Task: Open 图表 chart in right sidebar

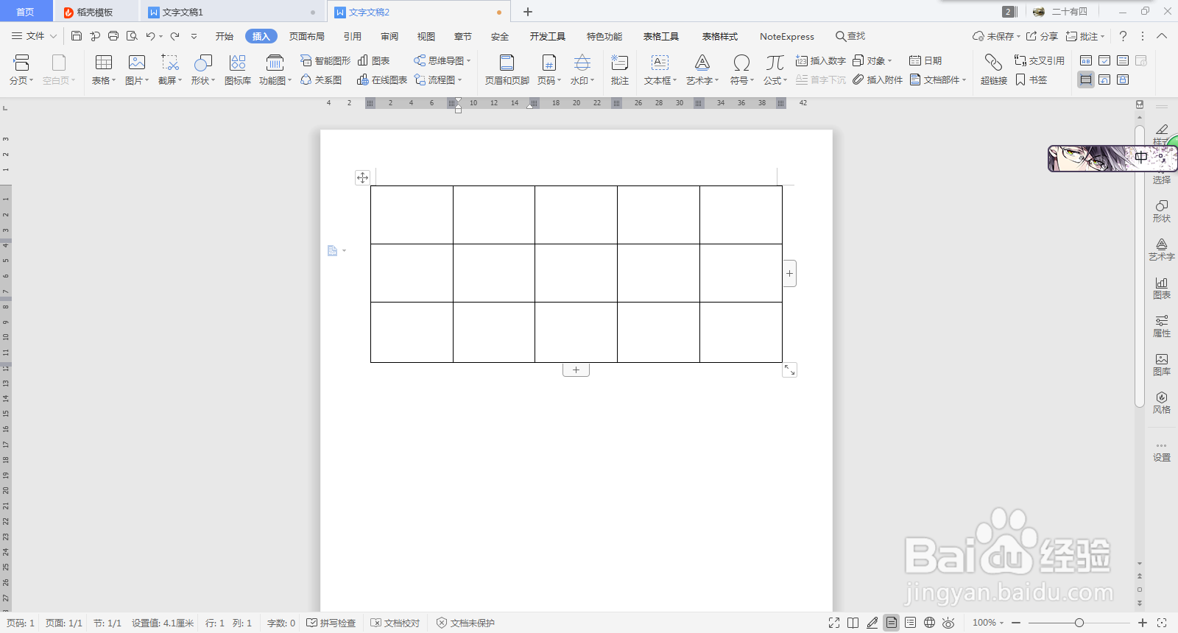Action: (1162, 288)
